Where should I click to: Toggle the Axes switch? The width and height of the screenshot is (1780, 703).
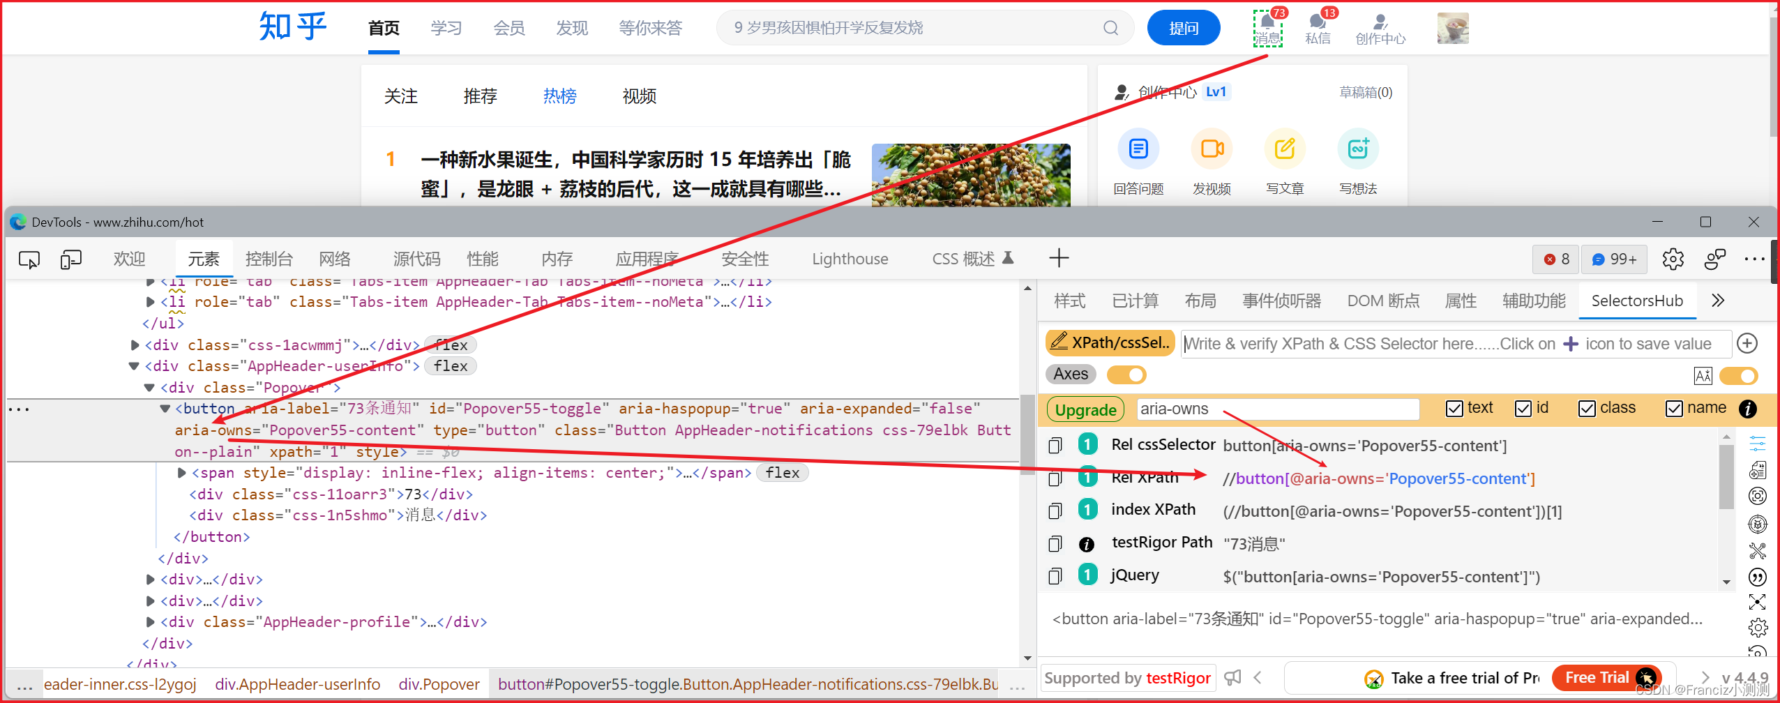point(1126,375)
